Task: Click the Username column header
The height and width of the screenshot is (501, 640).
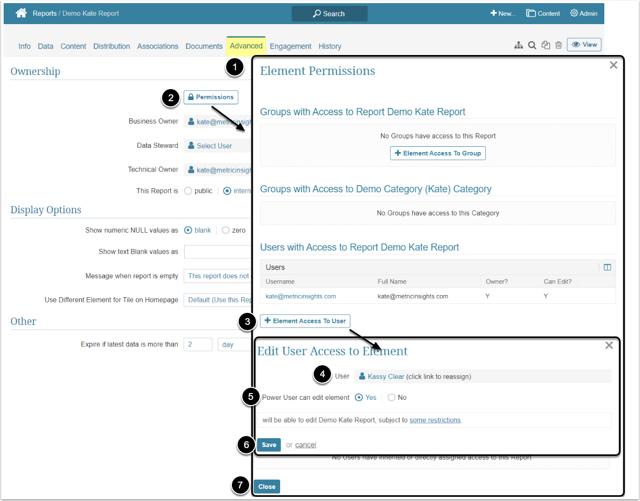Action: pos(280,281)
